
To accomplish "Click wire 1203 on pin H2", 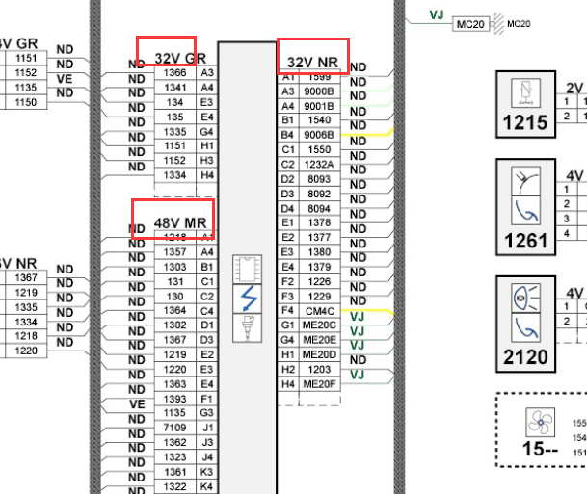I will pos(319,370).
